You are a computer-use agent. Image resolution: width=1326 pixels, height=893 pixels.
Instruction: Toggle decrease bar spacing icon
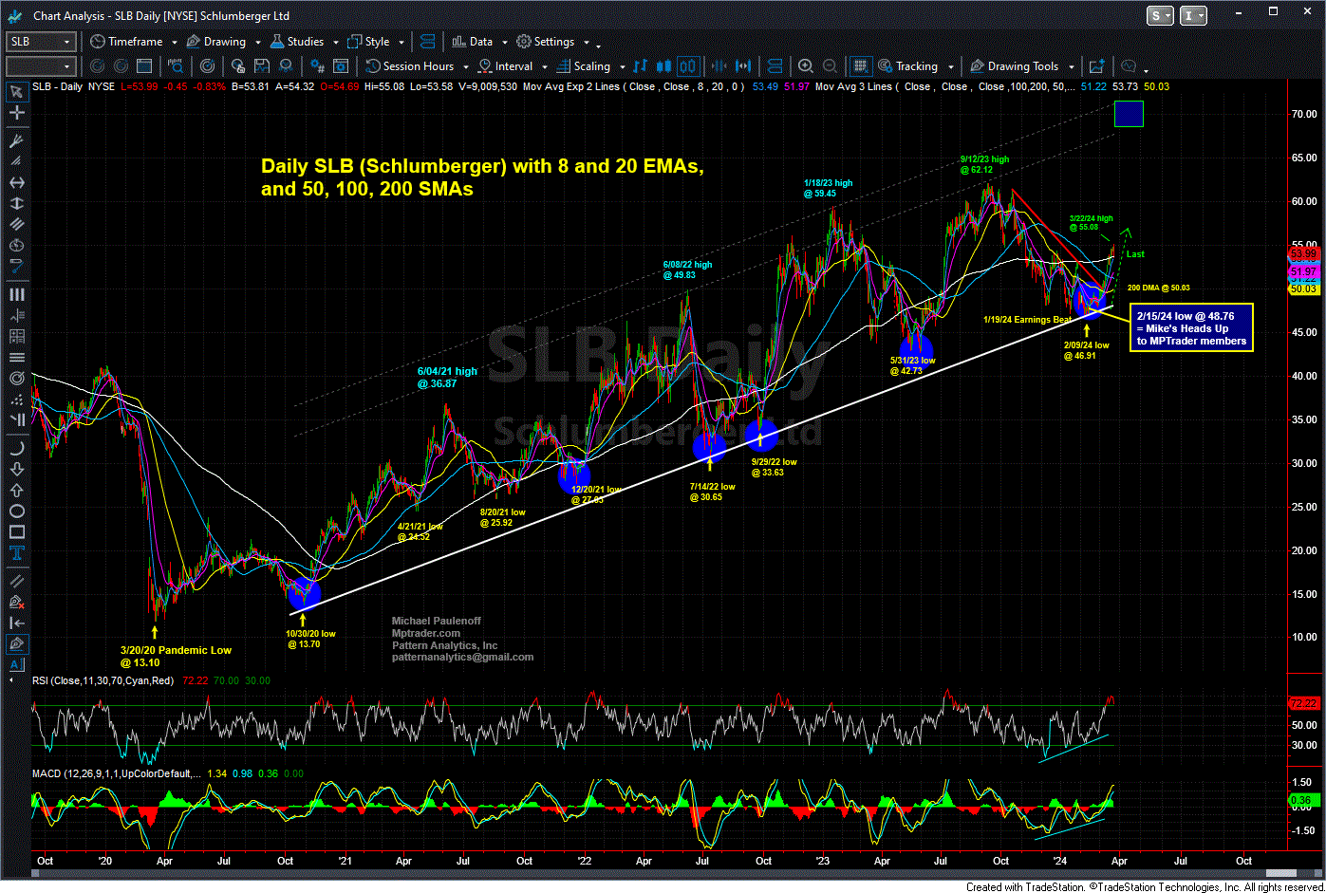(x=719, y=66)
